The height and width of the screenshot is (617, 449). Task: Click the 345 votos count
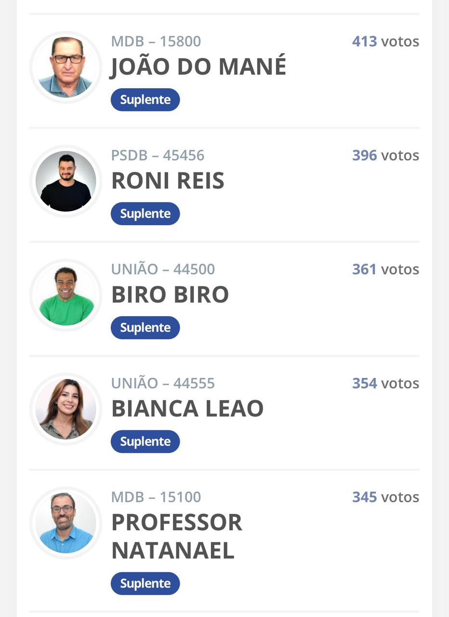(385, 497)
